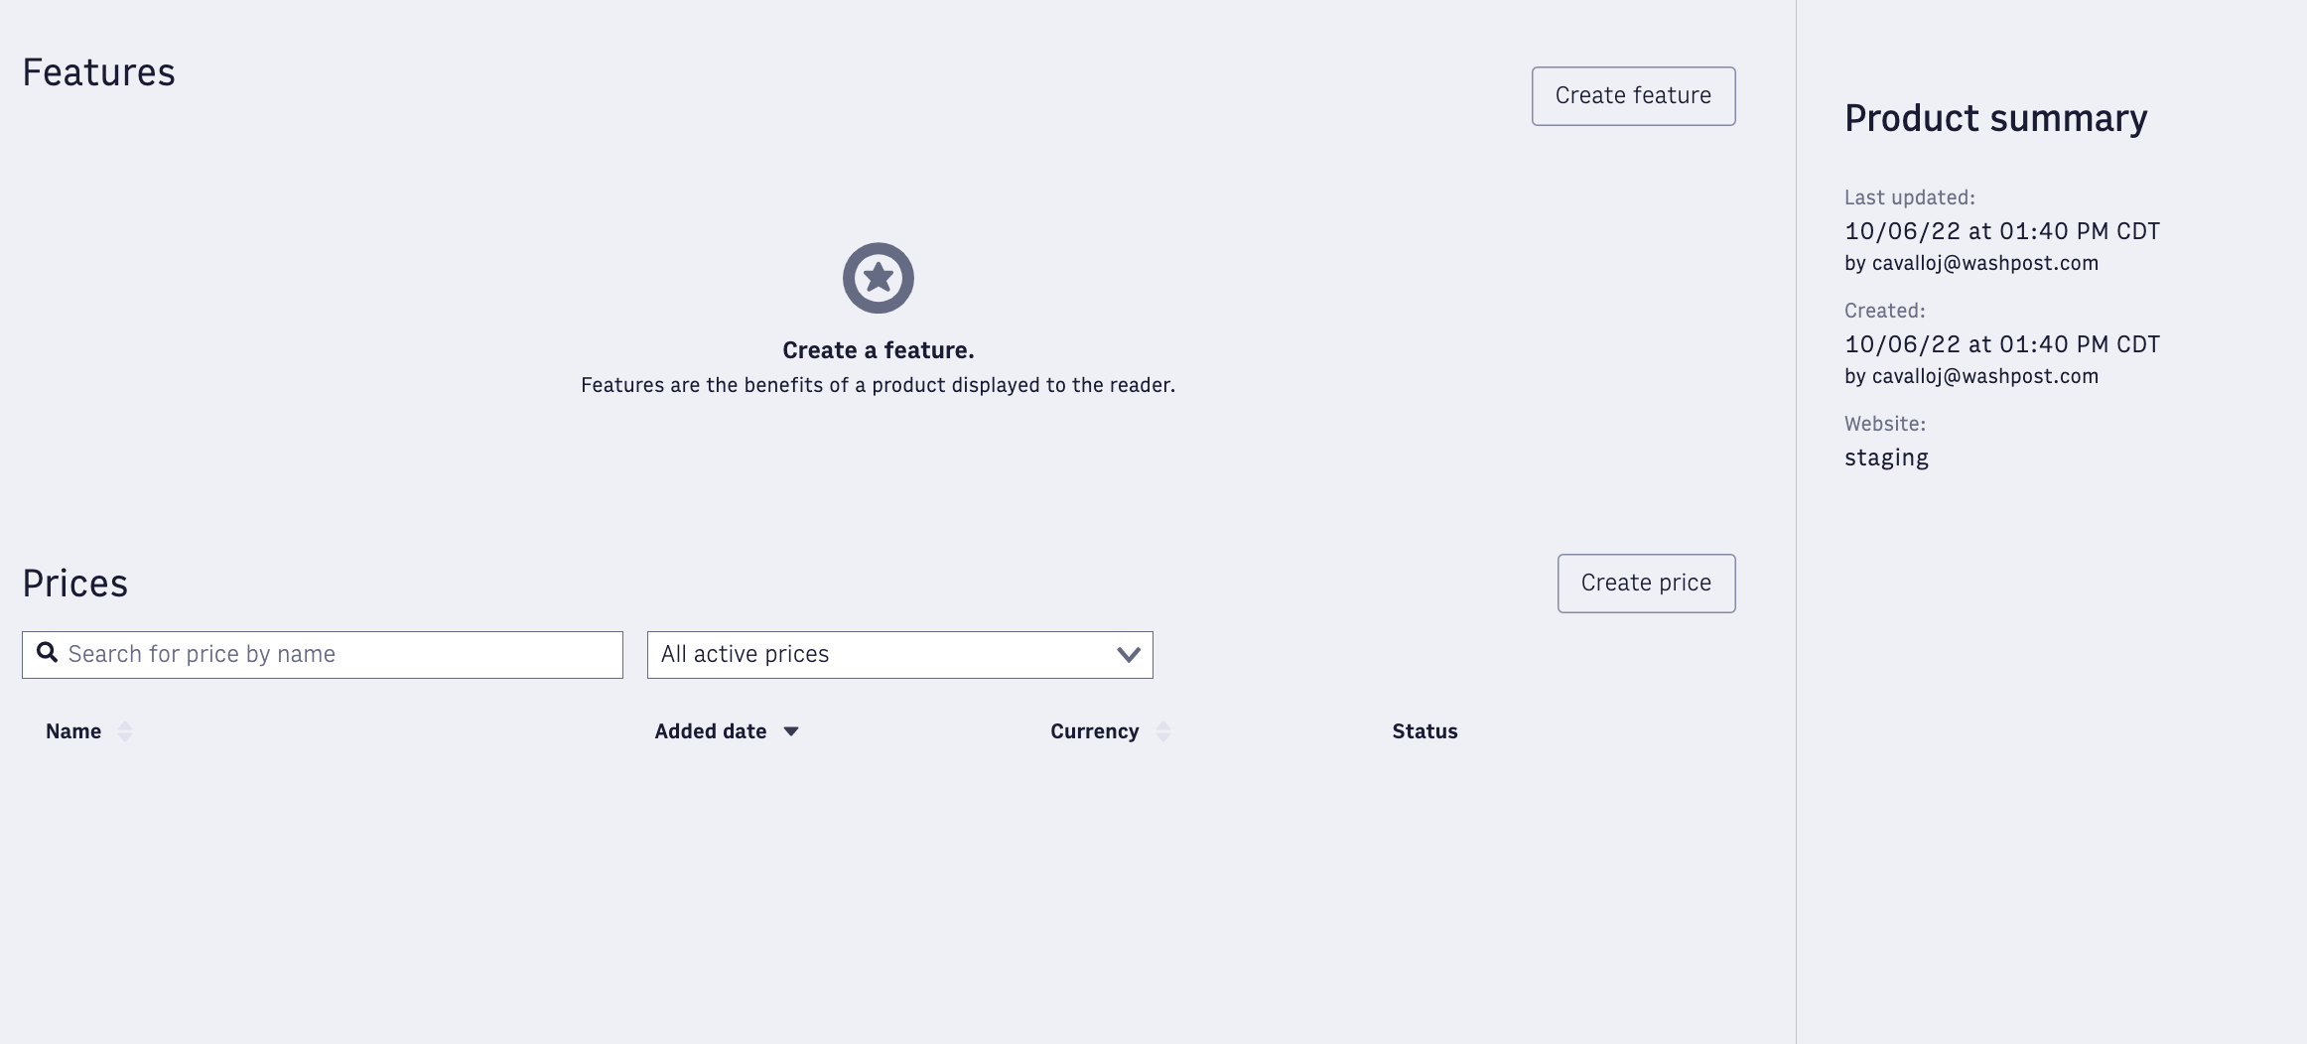Click the descending arrow next to Added date
2307x1044 pixels.
click(791, 731)
